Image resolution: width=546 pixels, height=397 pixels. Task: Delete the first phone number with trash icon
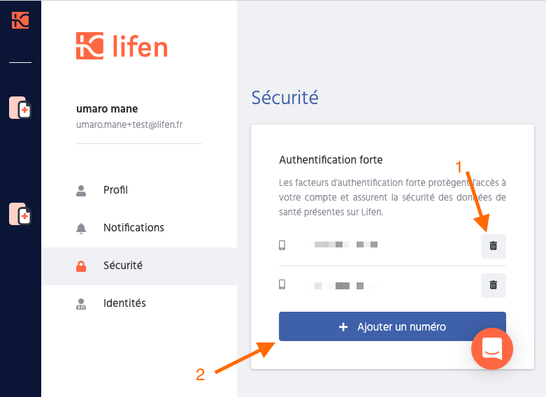click(493, 246)
